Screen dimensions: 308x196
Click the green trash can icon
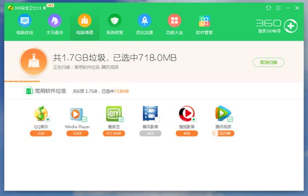[28, 91]
